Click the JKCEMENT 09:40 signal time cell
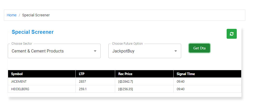 pyautogui.click(x=207, y=82)
